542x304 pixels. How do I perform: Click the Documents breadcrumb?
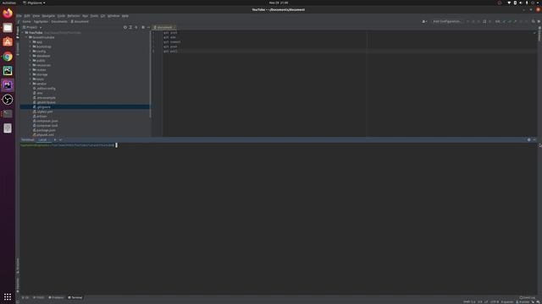[x=59, y=21]
